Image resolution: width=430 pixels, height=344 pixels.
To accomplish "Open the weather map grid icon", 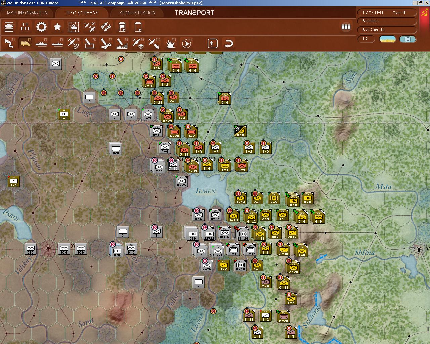I will pyautogui.click(x=74, y=27).
